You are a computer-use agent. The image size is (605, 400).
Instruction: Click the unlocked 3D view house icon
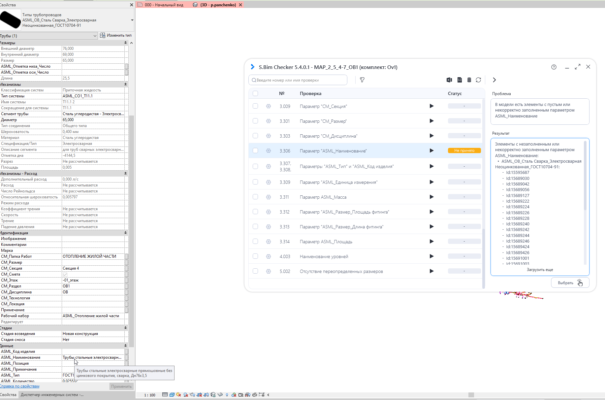(x=213, y=395)
